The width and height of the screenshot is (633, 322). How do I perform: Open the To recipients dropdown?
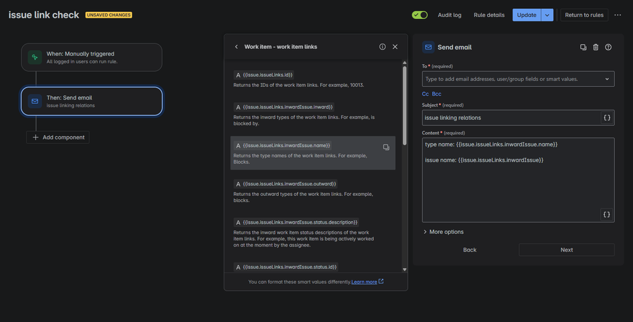(607, 79)
